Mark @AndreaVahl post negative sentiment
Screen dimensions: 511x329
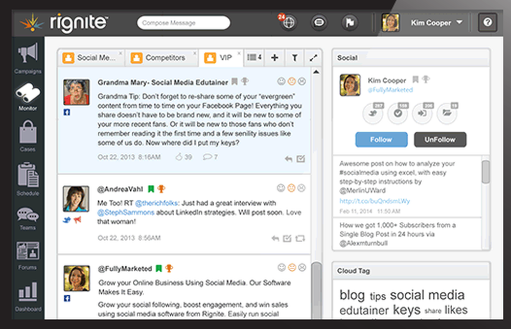[x=301, y=188]
